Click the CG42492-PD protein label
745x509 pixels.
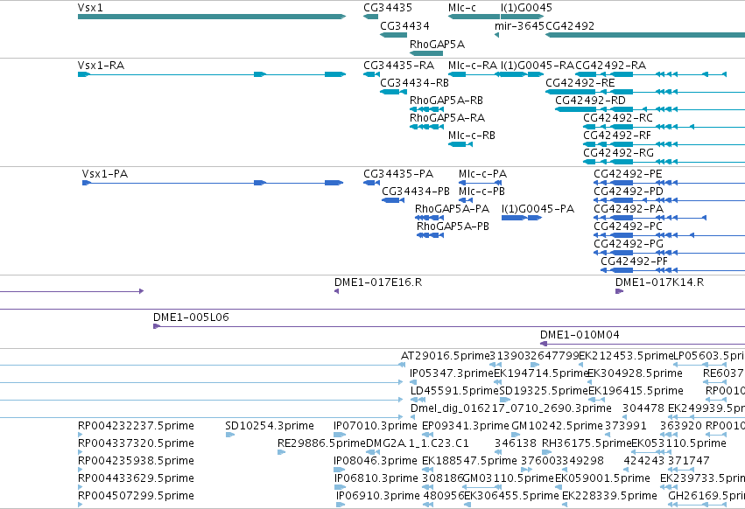pos(629,192)
